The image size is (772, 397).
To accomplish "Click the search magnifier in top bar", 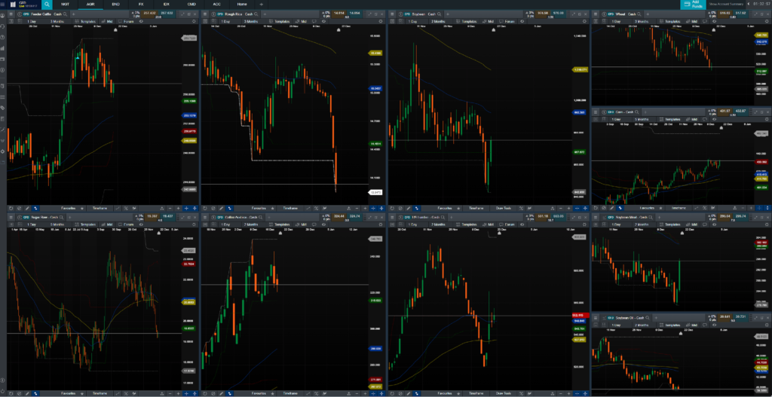I will pos(47,4).
